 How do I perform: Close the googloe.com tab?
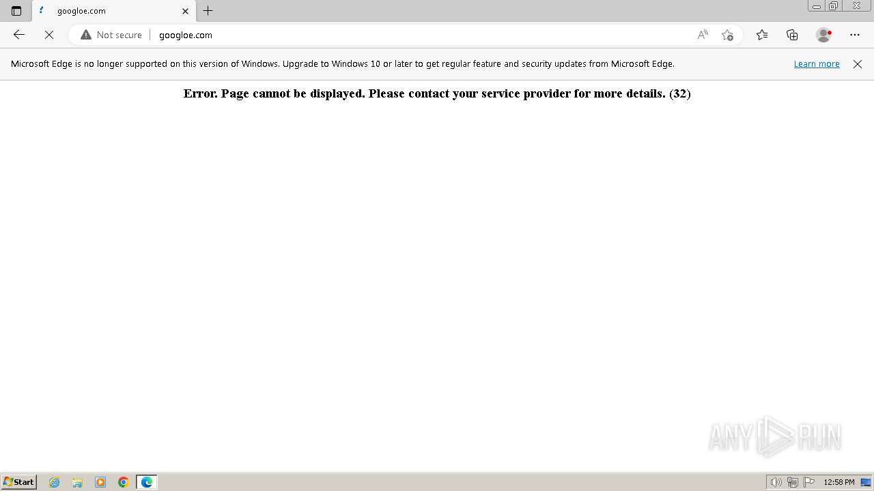tap(185, 11)
